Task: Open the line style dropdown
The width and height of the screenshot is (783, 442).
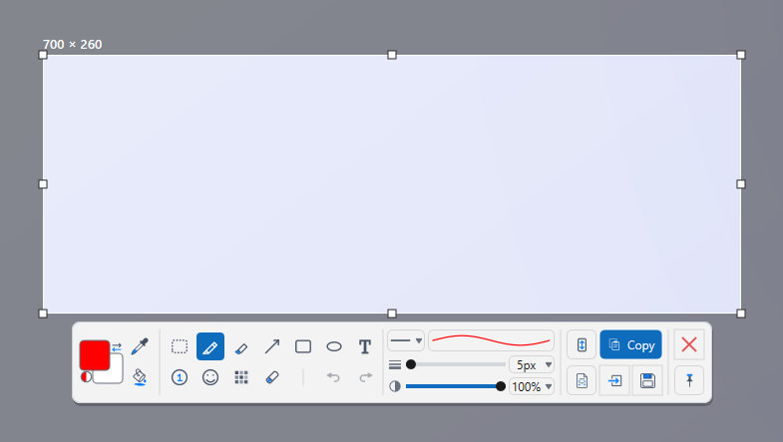Action: tap(406, 340)
